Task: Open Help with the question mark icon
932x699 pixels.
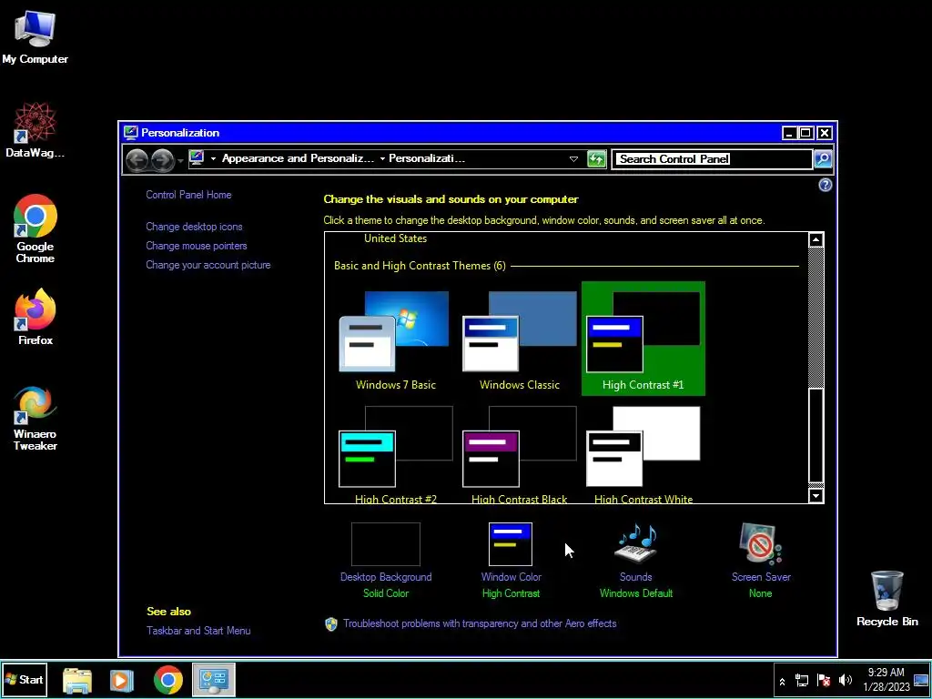Action: click(825, 185)
